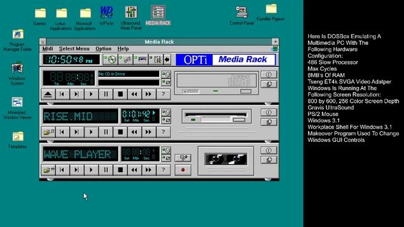This screenshot has height=227, width=404.
Task: Open the Option menu
Action: pyautogui.click(x=104, y=49)
